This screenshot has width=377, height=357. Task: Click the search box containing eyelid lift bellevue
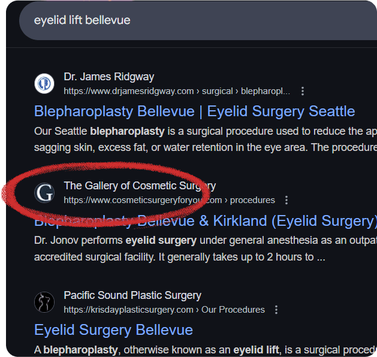(x=198, y=20)
